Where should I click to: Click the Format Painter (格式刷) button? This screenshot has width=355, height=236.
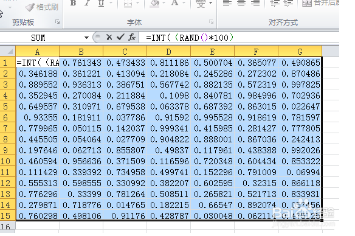[x=42, y=7]
